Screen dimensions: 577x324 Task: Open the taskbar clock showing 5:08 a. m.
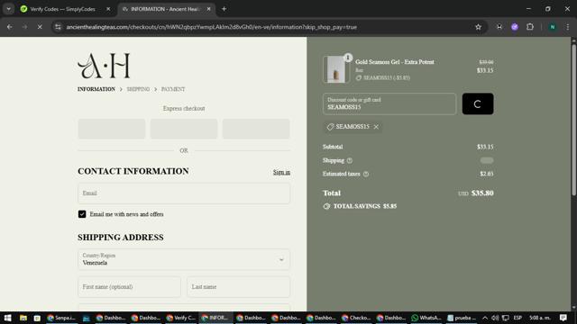pos(540,318)
